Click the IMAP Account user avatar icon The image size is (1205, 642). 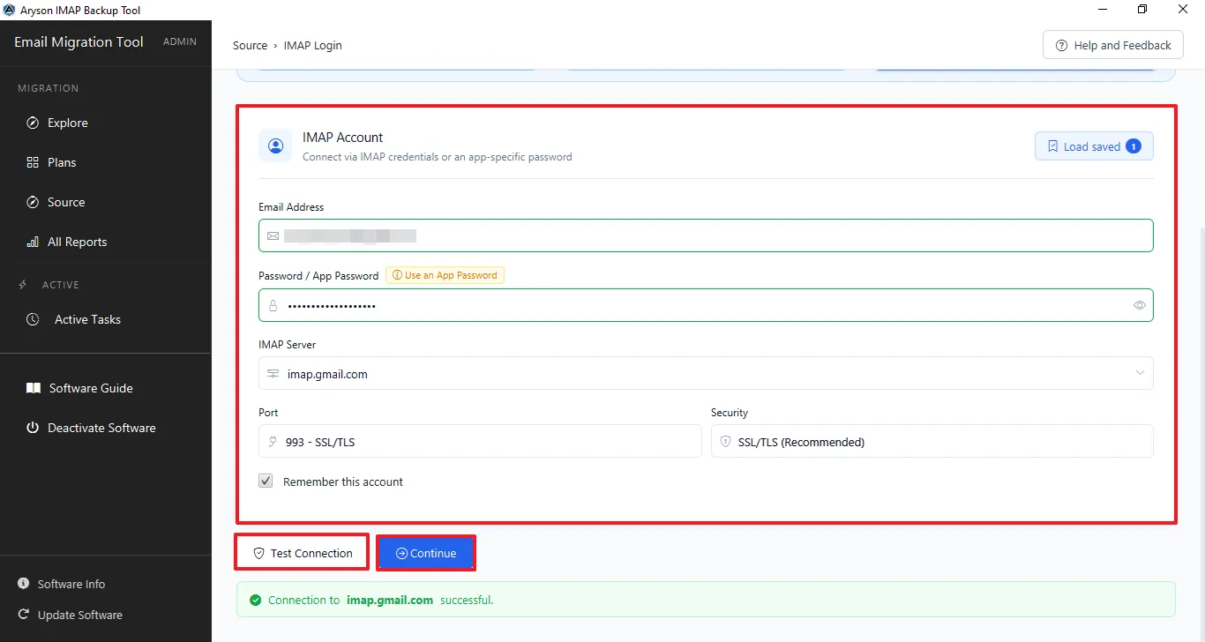pyautogui.click(x=275, y=146)
